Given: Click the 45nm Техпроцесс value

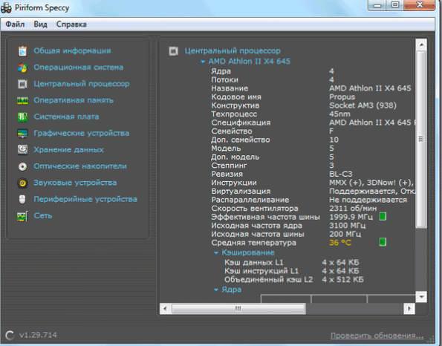Looking at the screenshot, I should (x=339, y=114).
